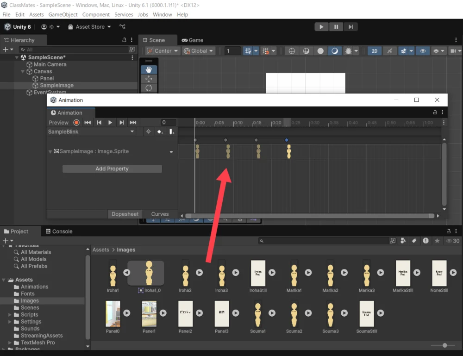The width and height of the screenshot is (463, 356).
Task: Adjust the asset thumbnail size slider
Action: (445, 345)
